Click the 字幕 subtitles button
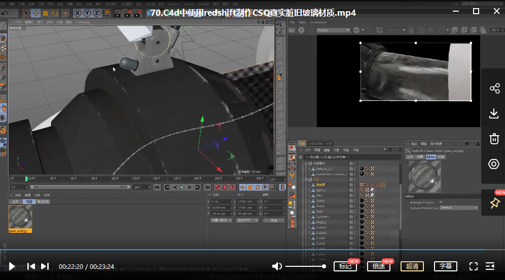This screenshot has width=505, height=280. tap(446, 266)
